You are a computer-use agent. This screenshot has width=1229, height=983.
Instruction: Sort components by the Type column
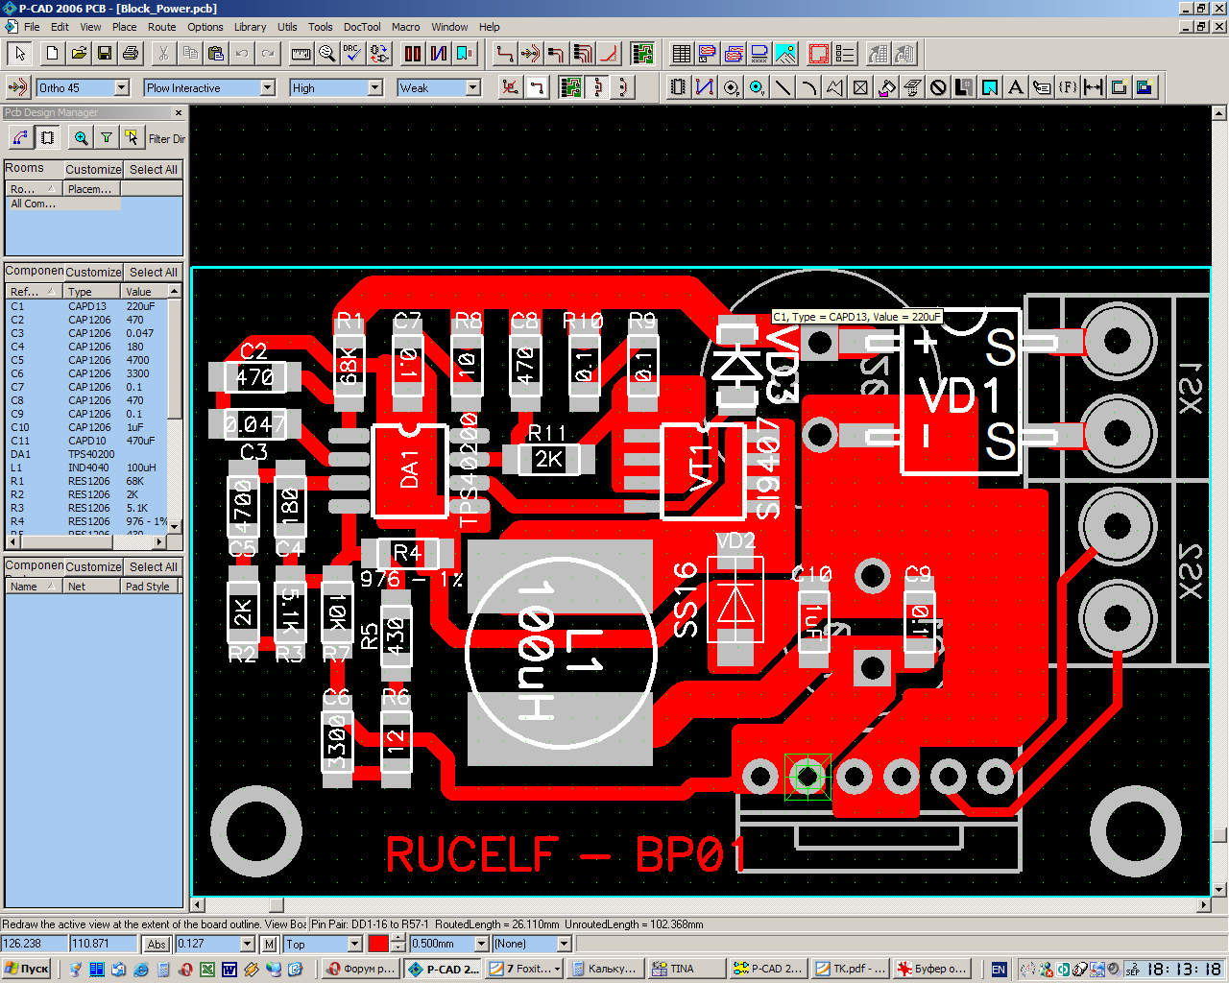(x=92, y=292)
